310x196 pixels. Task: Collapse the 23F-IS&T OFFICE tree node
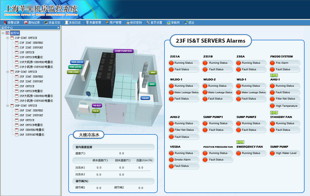pos(8,38)
